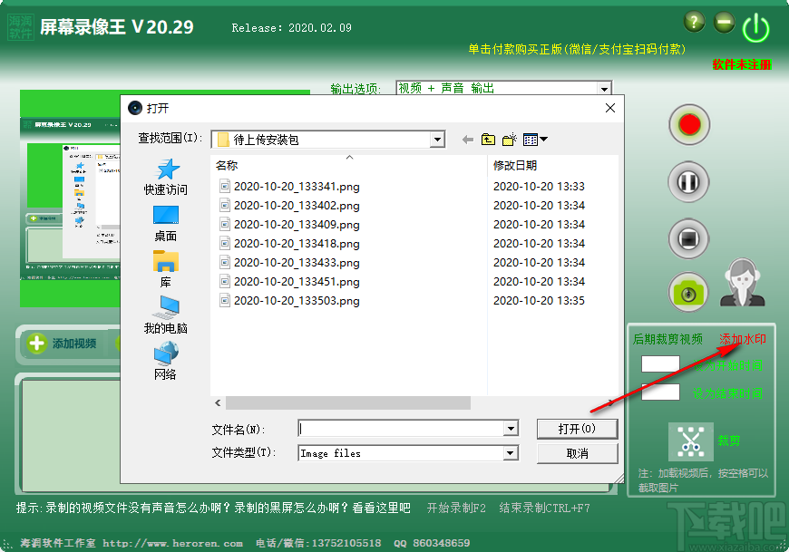Click the horizontal scrollbar in file list
Screen dimensions: 789x552
tap(348, 402)
